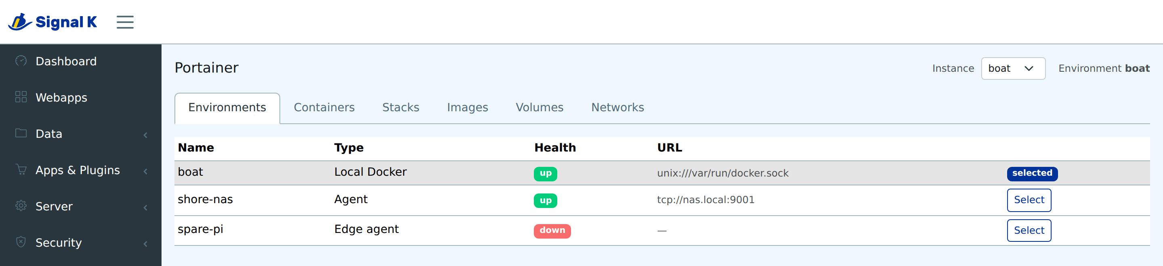Switch to the Images tab
The width and height of the screenshot is (1163, 266).
[x=467, y=108]
